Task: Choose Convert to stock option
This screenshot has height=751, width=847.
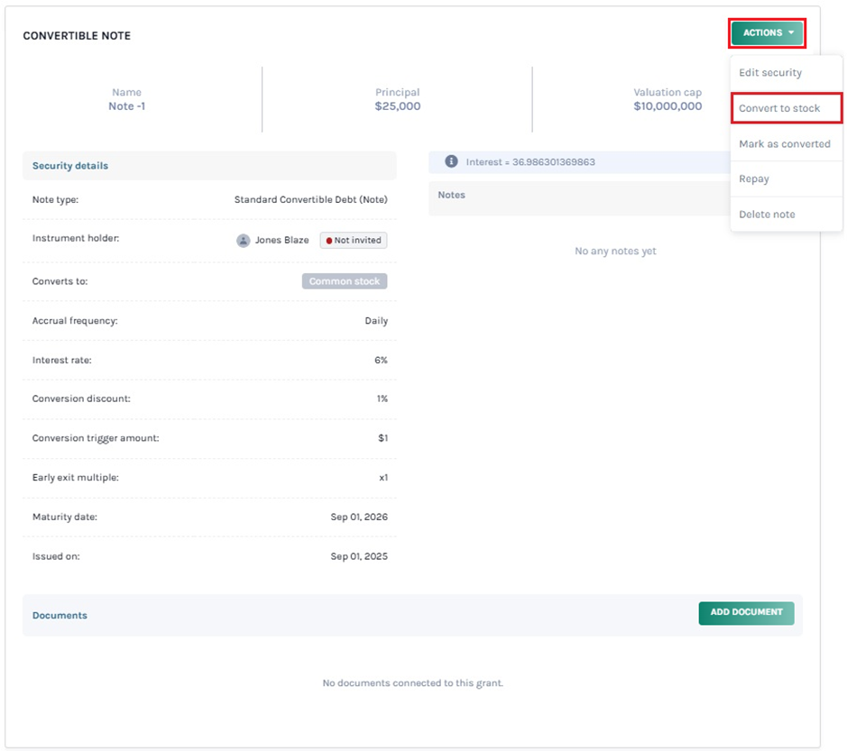Action: tap(779, 108)
